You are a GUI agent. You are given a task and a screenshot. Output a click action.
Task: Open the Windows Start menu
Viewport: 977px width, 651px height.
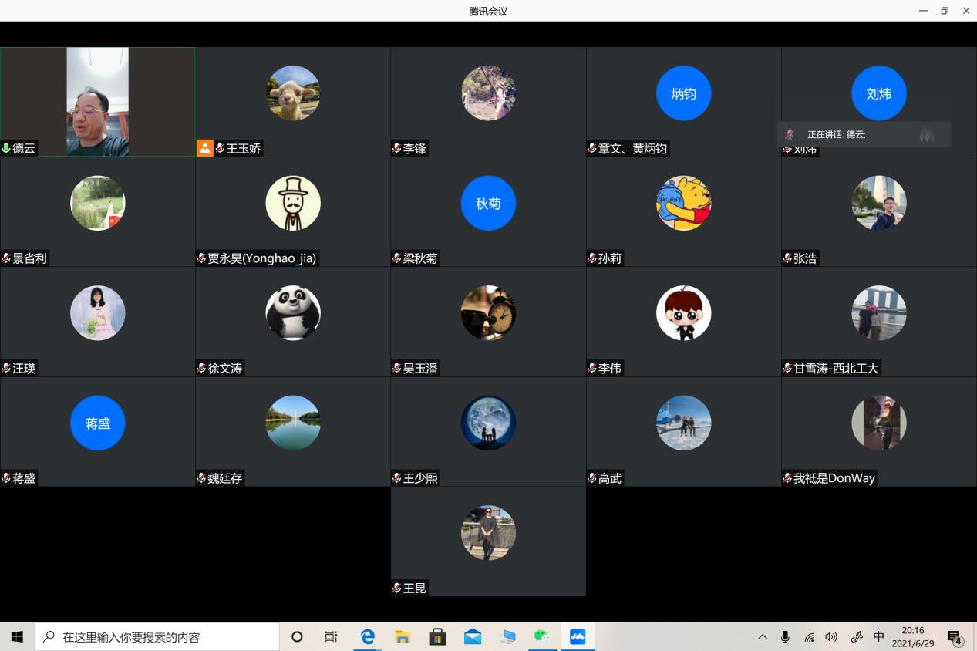pyautogui.click(x=17, y=637)
